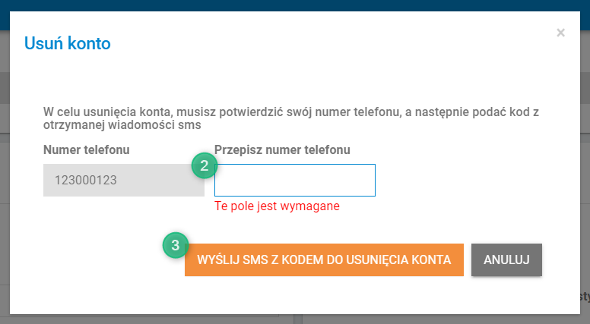Click the red Te pole jest wymagane message
Screen dimensions: 590x324
pyautogui.click(x=277, y=206)
